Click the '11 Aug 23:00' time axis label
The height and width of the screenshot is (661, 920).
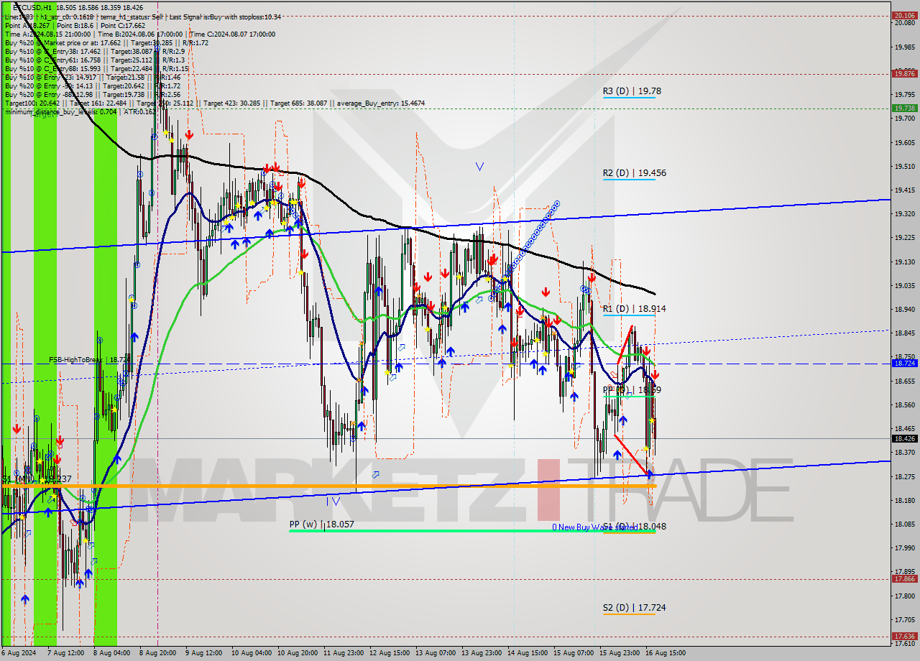[x=343, y=653]
